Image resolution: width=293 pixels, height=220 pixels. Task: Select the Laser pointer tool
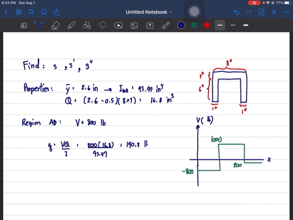click(166, 26)
